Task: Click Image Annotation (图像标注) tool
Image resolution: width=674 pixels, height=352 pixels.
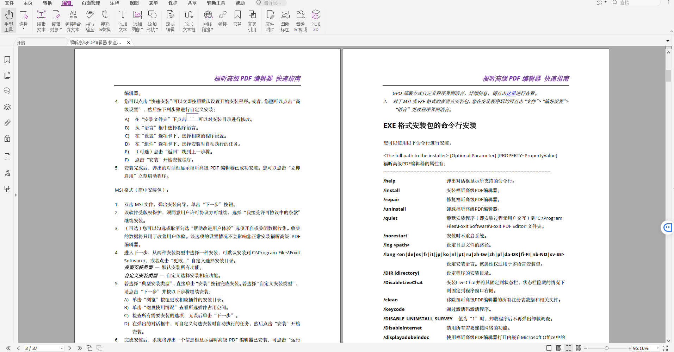Action: coord(285,21)
